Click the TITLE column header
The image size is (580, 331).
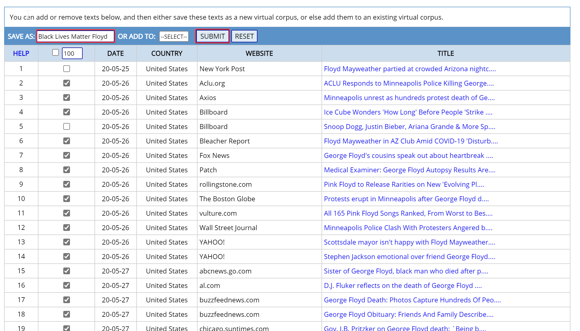pyautogui.click(x=445, y=53)
